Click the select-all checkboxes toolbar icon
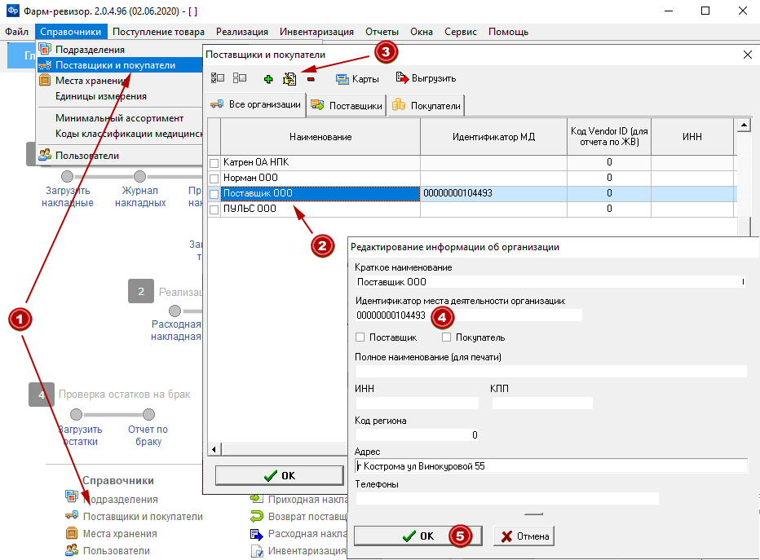 [218, 78]
